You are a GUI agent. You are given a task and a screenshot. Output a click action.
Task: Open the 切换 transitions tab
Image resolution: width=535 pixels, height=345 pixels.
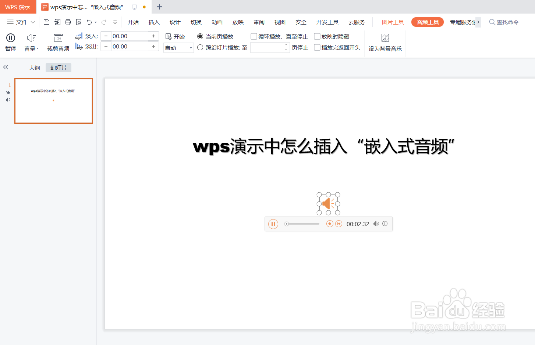[196, 22]
